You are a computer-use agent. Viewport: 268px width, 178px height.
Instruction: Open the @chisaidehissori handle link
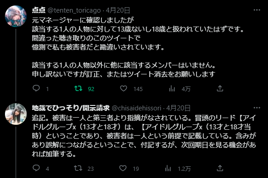(136, 108)
